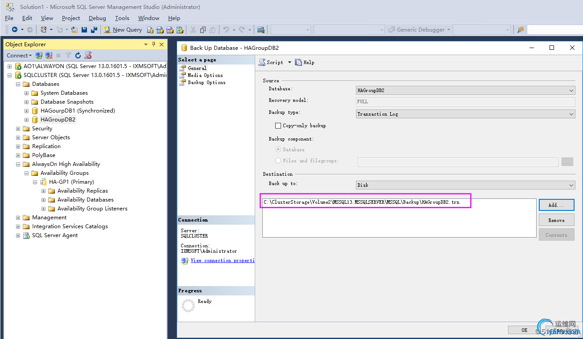Select the Files and filegroups radio
The height and width of the screenshot is (339, 583).
[x=278, y=161]
